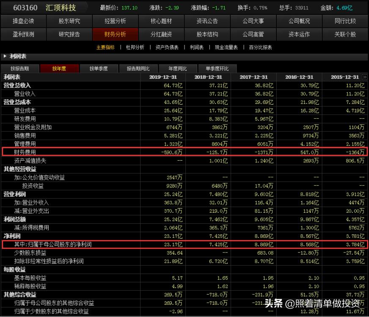Collapse the 利润表 section triangle
369x317 pixels.
pos(5,56)
